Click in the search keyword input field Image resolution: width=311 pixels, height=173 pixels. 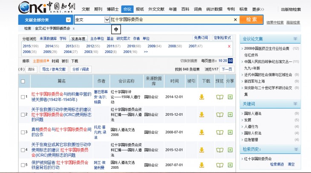(170, 20)
